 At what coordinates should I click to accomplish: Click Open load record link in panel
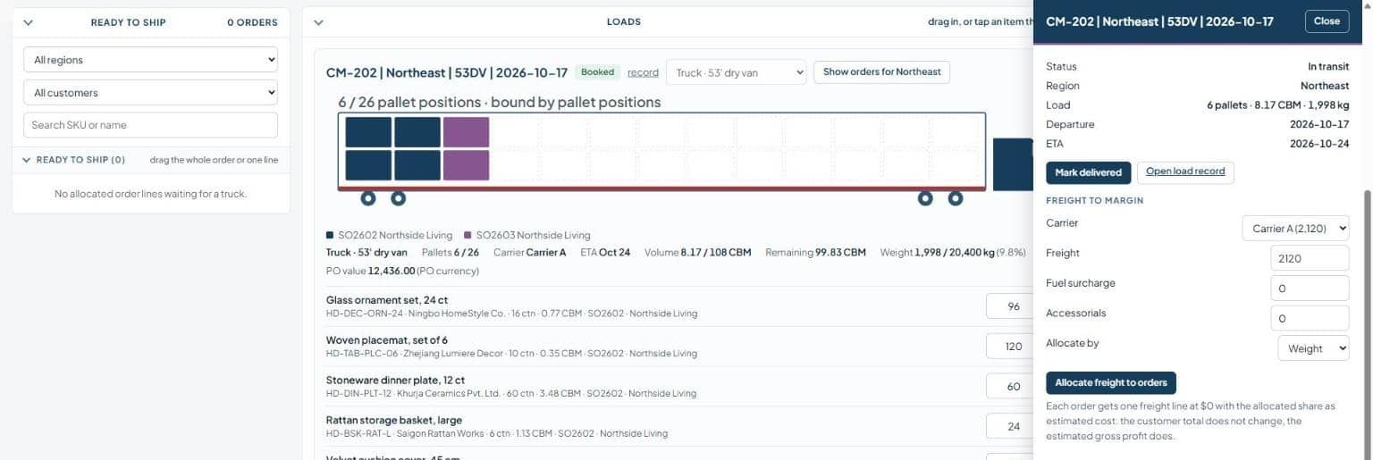pos(1185,171)
